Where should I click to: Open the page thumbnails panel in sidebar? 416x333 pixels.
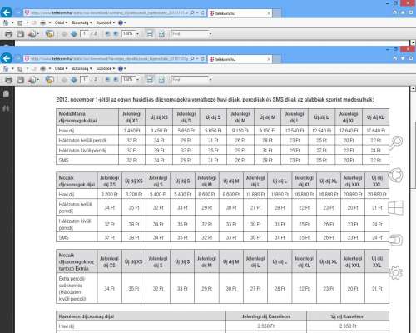[6, 94]
